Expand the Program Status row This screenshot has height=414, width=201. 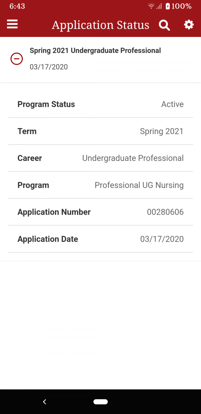click(x=100, y=104)
